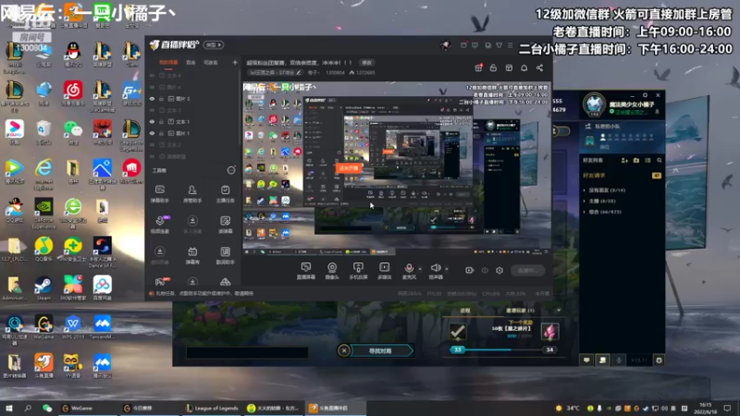Screen dimensions: 740x416
Task: Add new scene with plus icon
Action: pyautogui.click(x=235, y=62)
